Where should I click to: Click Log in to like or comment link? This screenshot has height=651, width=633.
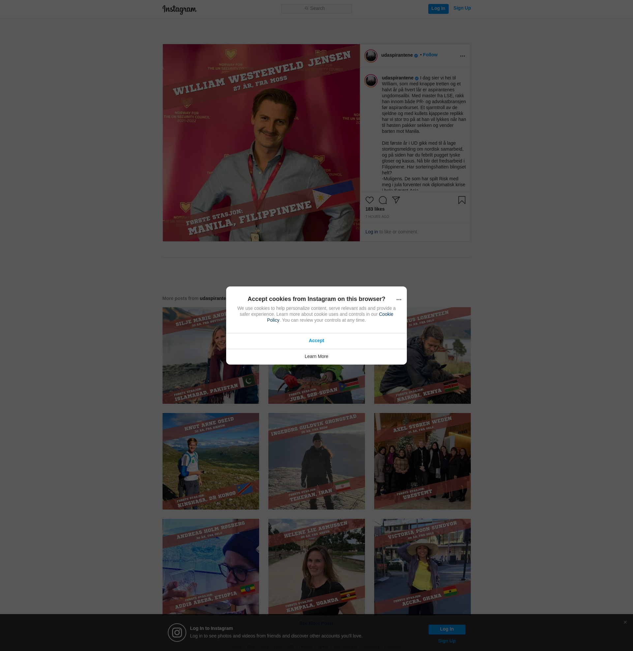coord(371,232)
